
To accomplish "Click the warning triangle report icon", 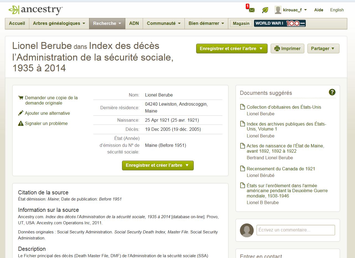I will click(x=21, y=123).
